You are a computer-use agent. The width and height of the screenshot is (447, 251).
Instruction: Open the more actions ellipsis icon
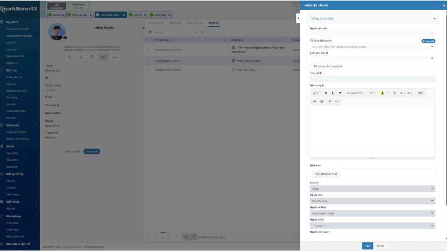(115, 57)
